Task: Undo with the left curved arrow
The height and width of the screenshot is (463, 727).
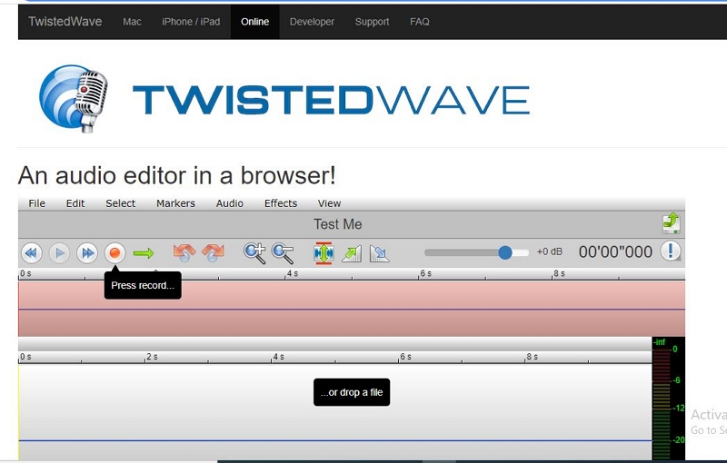Action: click(184, 252)
